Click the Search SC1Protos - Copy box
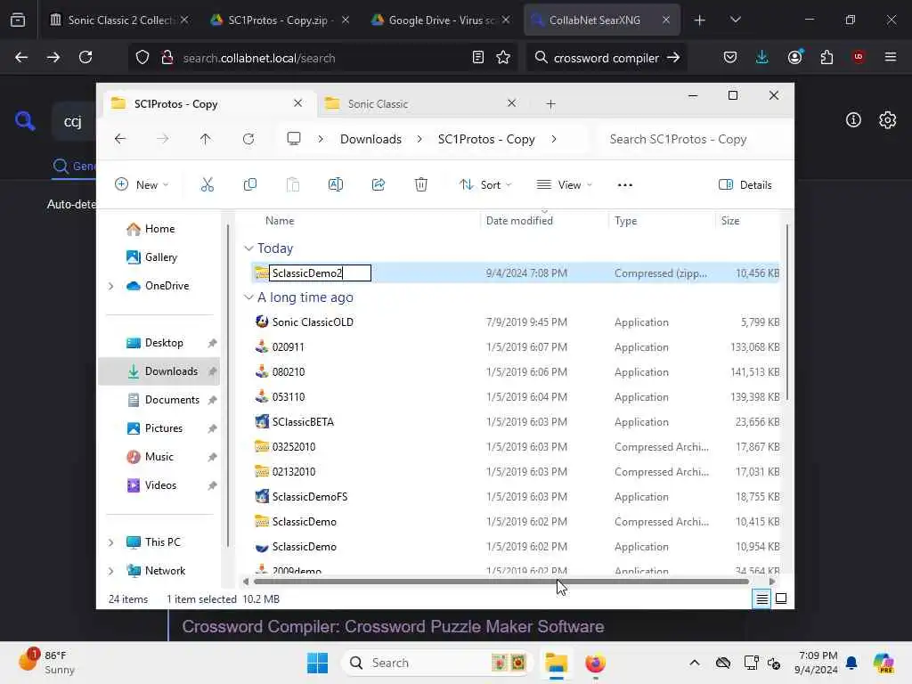The height and width of the screenshot is (684, 912). 692,139
